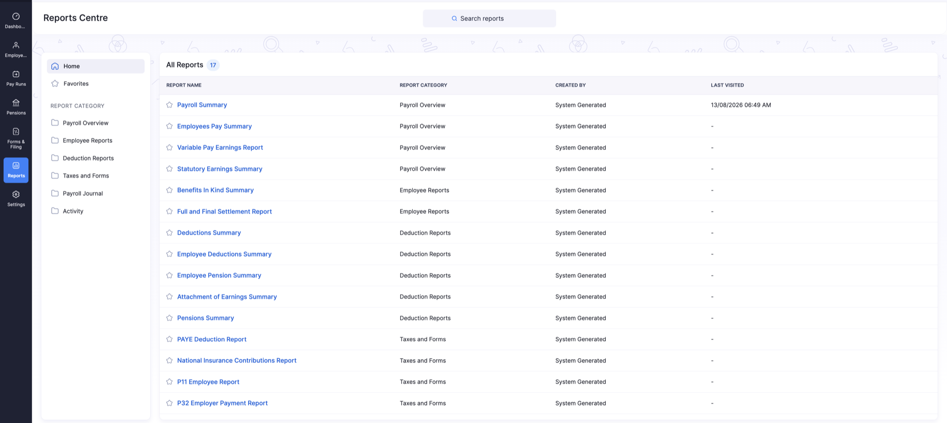Star National Insurance Contributions Report

coord(170,360)
